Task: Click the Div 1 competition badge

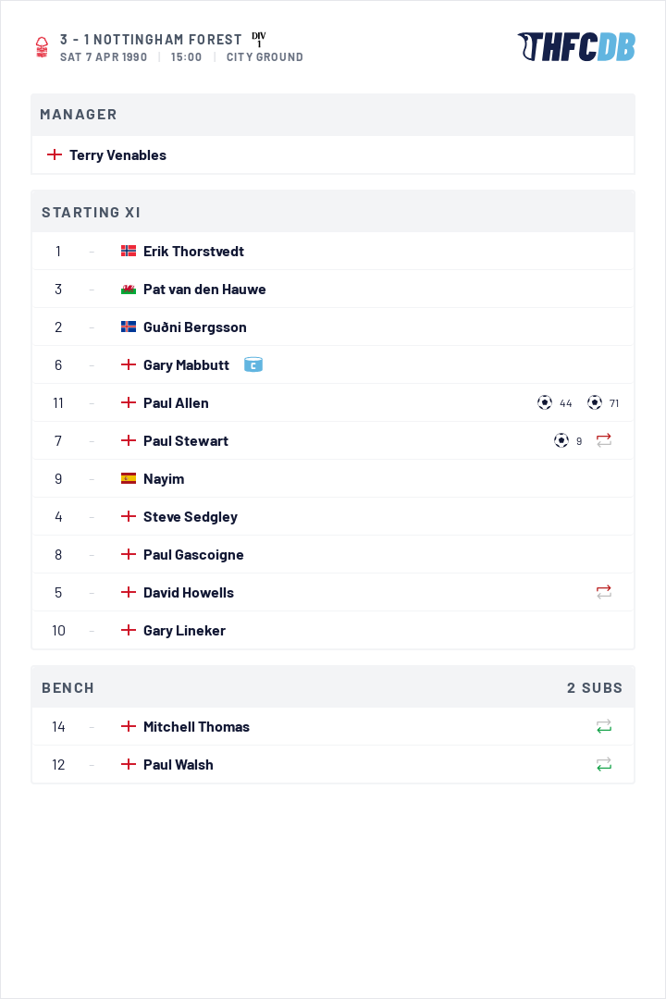Action: (x=259, y=40)
